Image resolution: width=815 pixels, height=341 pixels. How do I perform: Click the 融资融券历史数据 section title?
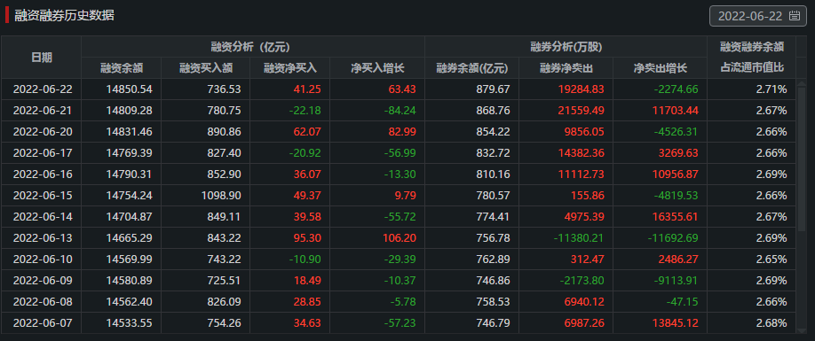pyautogui.click(x=65, y=16)
